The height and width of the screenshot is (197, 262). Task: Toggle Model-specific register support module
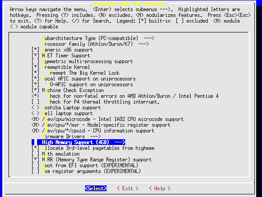(x=36, y=125)
